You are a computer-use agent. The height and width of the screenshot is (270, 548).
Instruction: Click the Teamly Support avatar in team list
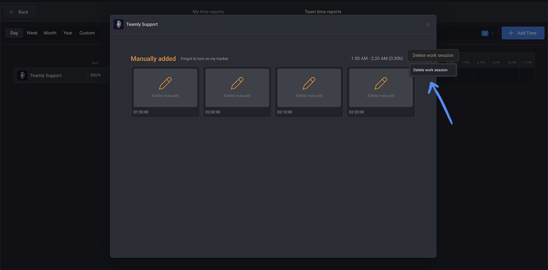(x=22, y=75)
